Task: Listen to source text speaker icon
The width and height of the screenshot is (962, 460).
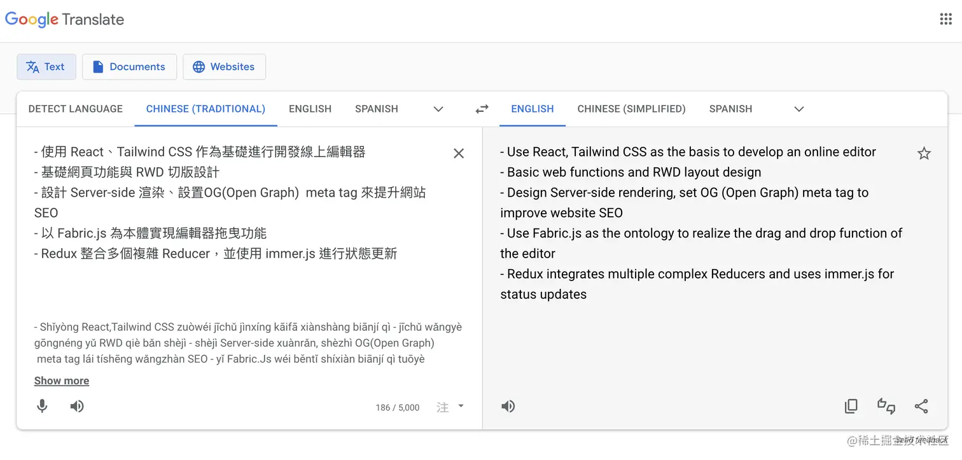Action: coord(77,406)
